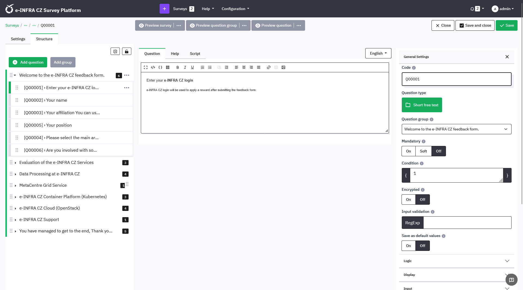Set Mandatory to Soft
This screenshot has width=523, height=290.
tap(423, 151)
